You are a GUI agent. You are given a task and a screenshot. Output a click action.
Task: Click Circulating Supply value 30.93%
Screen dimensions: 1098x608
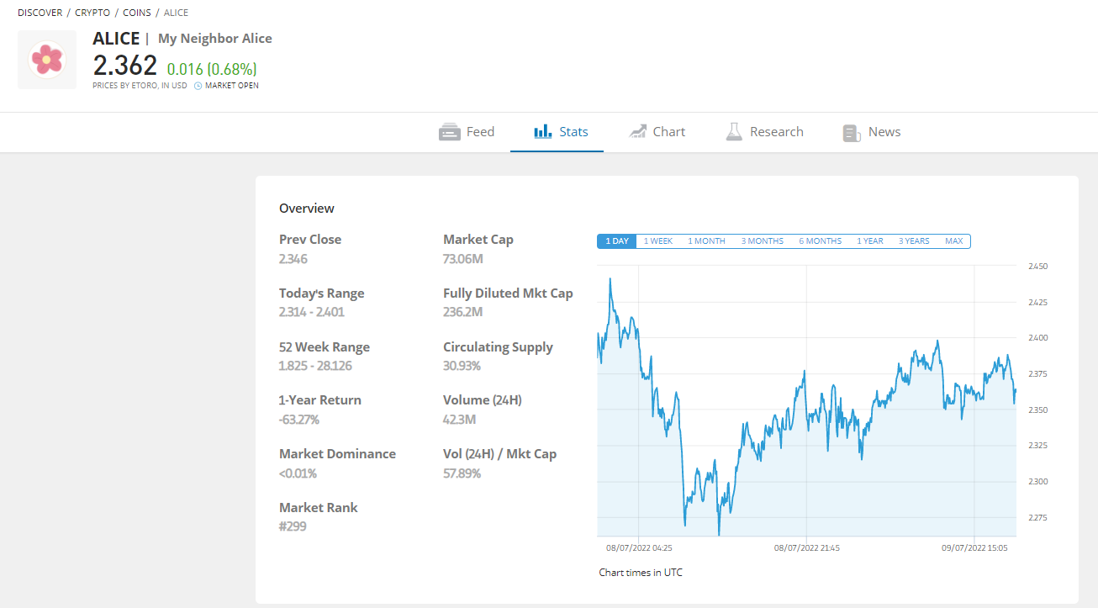pos(462,366)
